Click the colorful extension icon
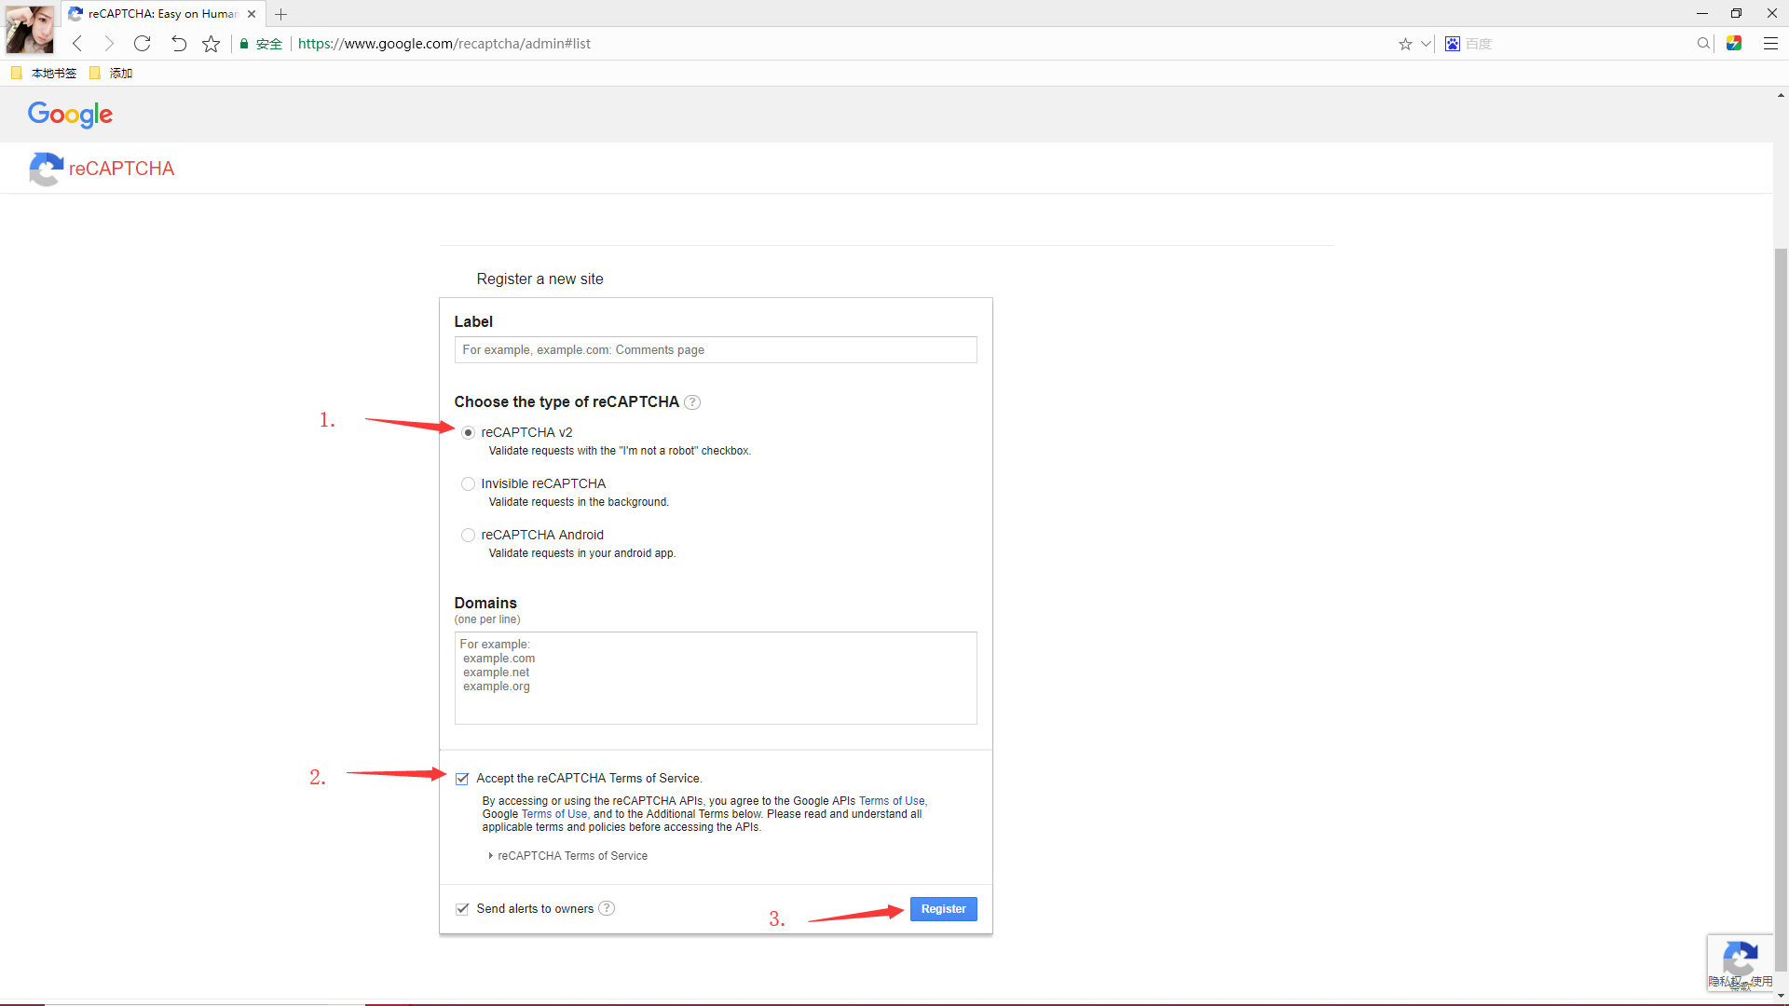 1734,43
